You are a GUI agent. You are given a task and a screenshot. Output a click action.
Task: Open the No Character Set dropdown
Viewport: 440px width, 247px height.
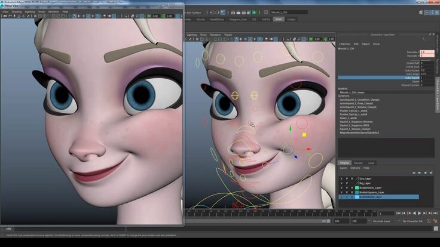(412, 221)
